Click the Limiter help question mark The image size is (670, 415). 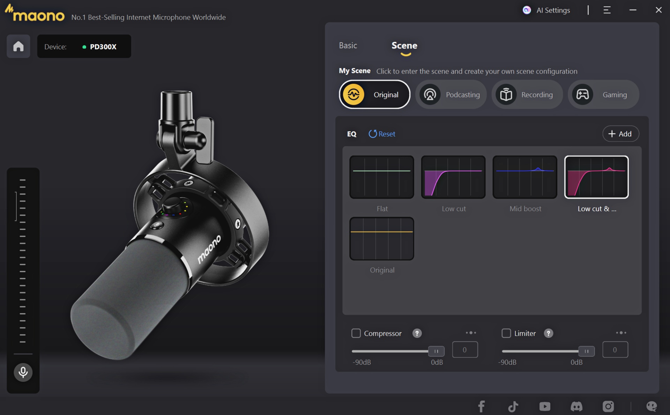coord(549,333)
